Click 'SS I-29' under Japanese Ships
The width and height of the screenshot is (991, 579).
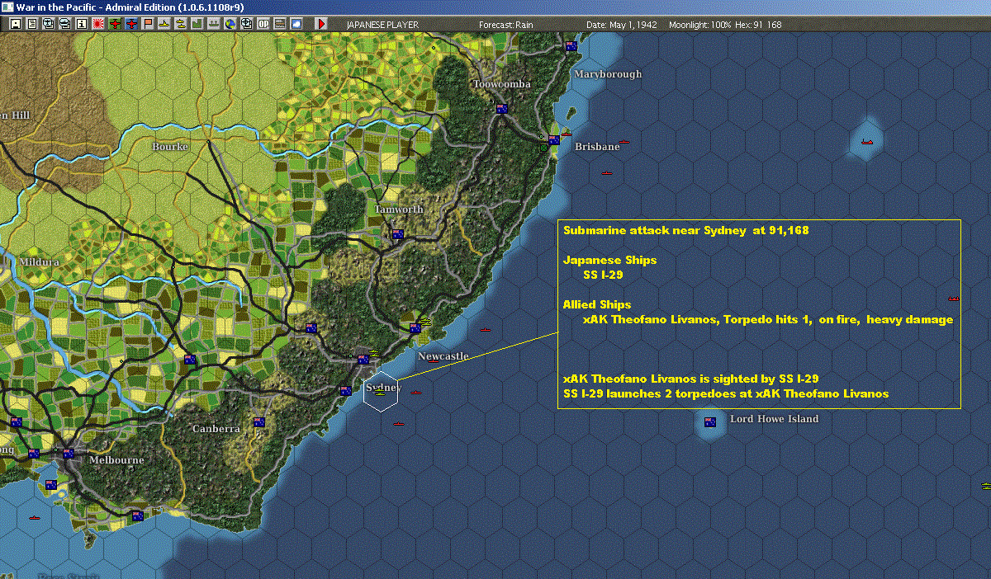coord(603,275)
